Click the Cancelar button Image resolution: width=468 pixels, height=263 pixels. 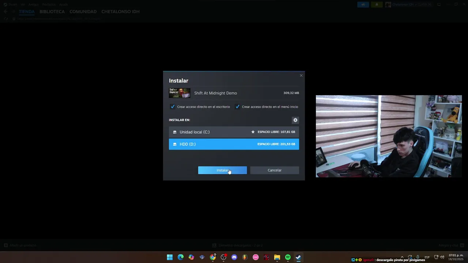coord(275,170)
